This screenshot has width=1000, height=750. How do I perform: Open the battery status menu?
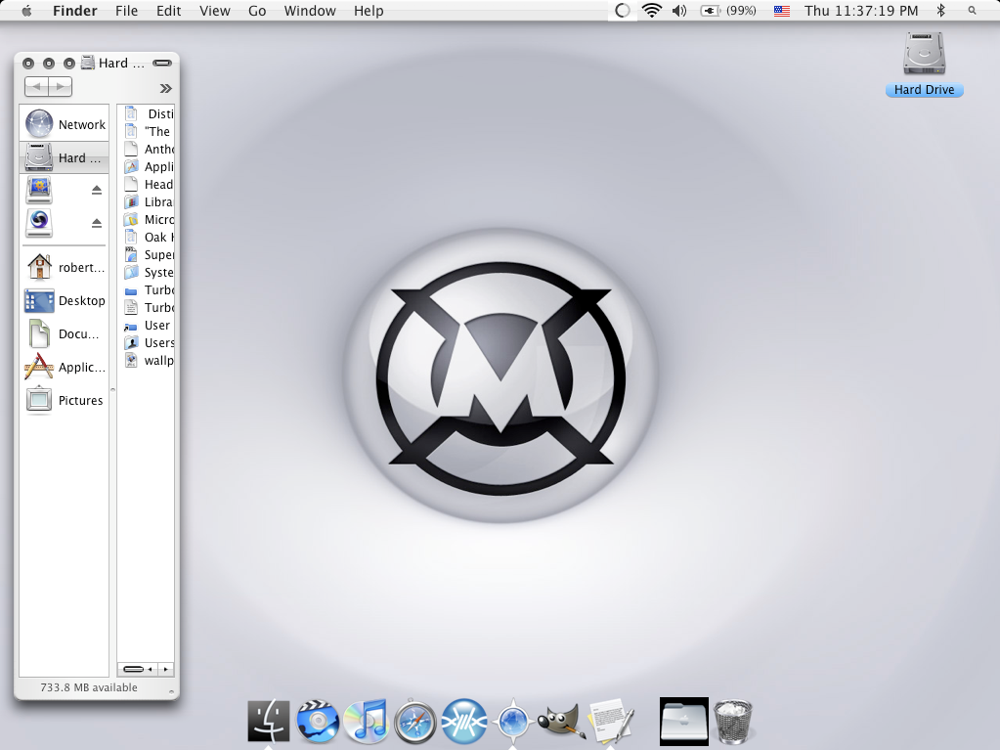point(728,11)
